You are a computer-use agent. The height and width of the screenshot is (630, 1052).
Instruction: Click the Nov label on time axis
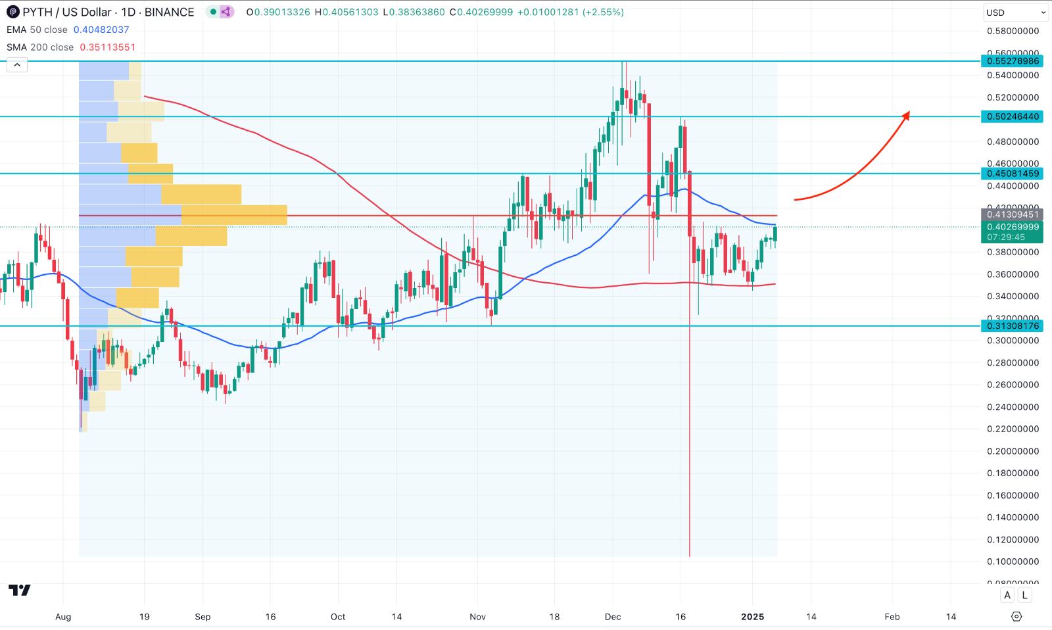(478, 617)
